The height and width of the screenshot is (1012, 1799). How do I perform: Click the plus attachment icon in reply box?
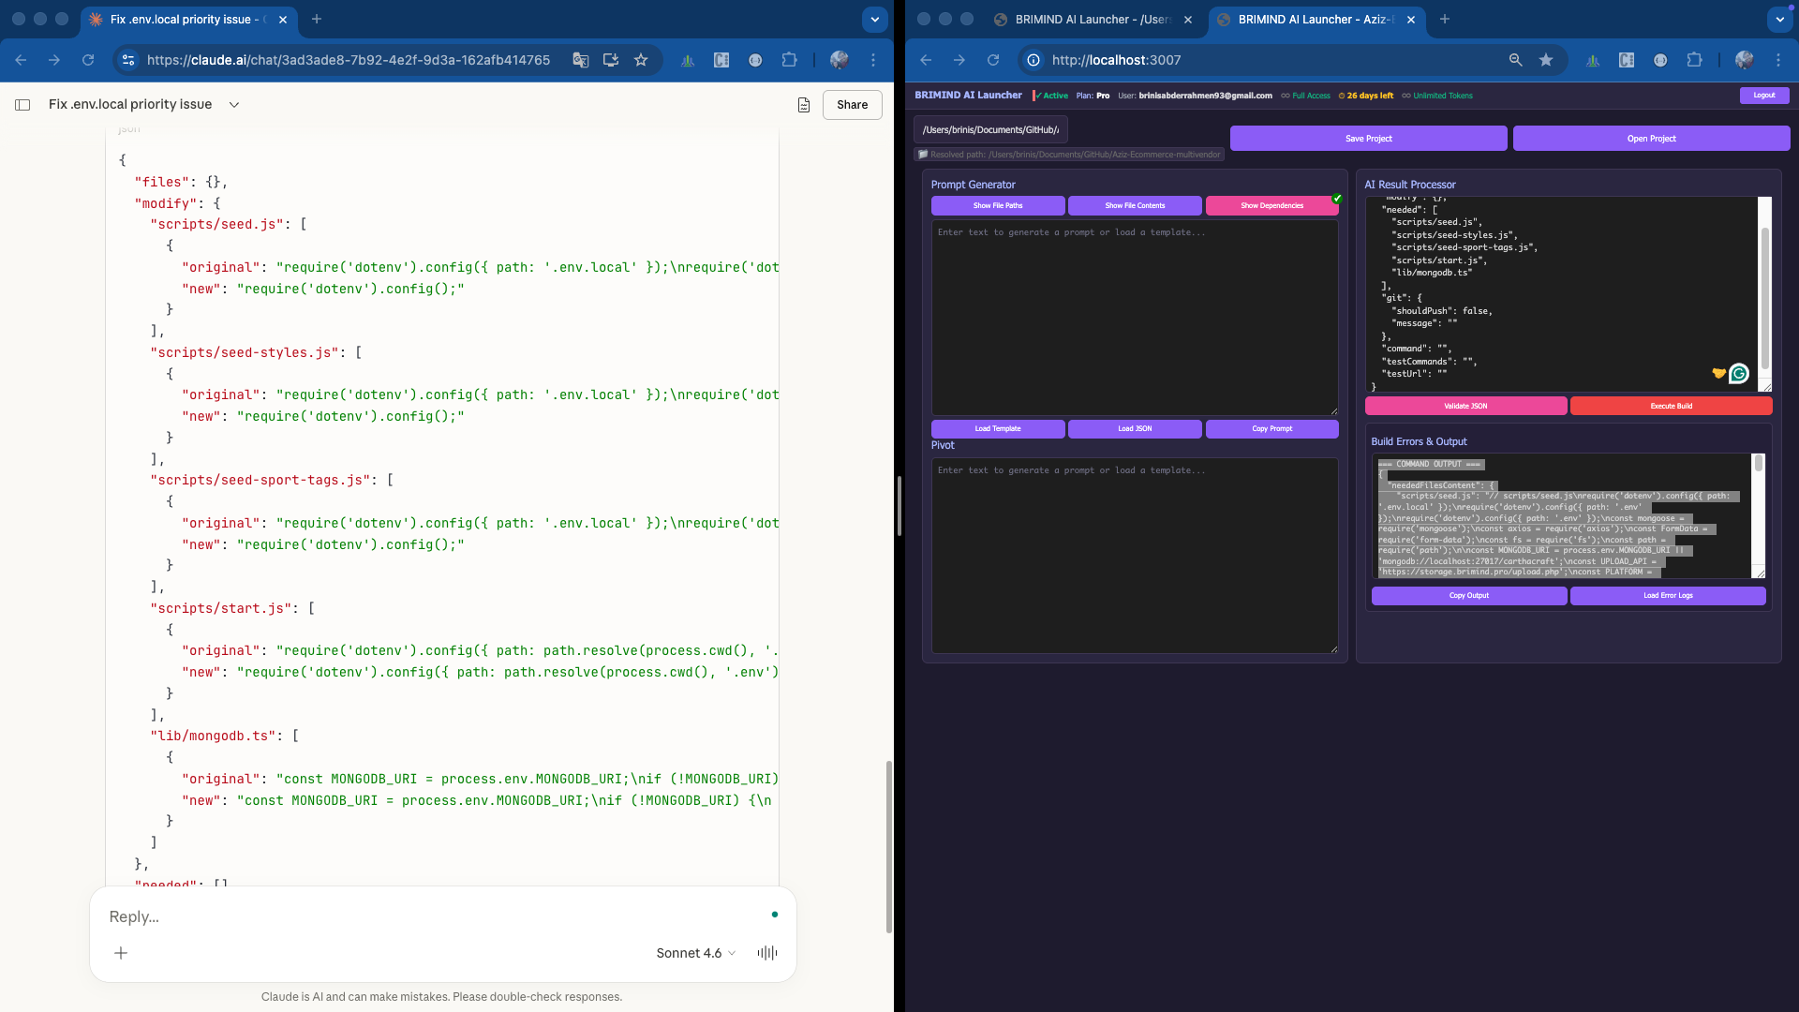click(121, 953)
